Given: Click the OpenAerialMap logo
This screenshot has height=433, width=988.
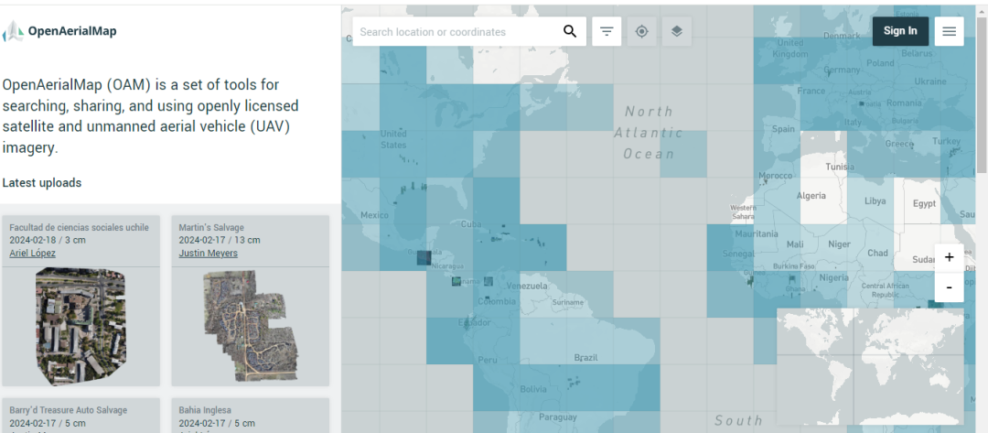Looking at the screenshot, I should [x=59, y=31].
